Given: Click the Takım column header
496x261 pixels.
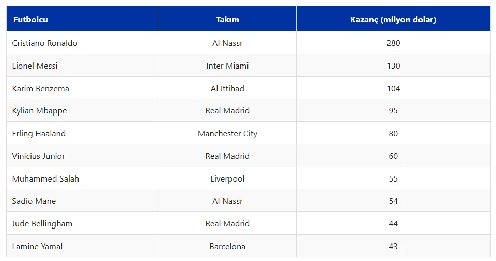Looking at the screenshot, I should pyautogui.click(x=227, y=20).
